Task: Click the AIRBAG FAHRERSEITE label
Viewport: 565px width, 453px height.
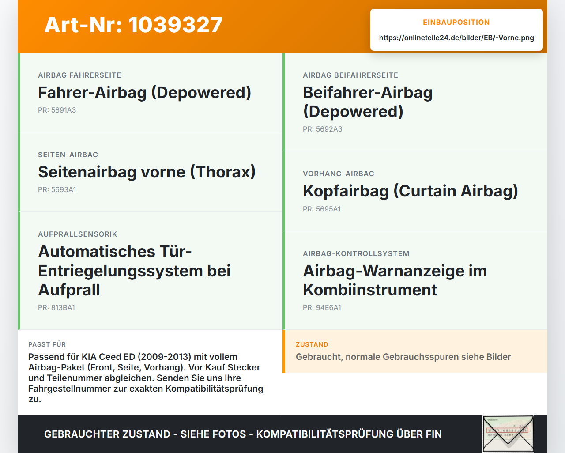Action: [79, 75]
